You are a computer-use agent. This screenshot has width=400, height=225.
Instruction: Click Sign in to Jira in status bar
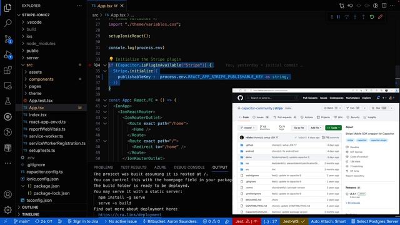tap(83, 221)
